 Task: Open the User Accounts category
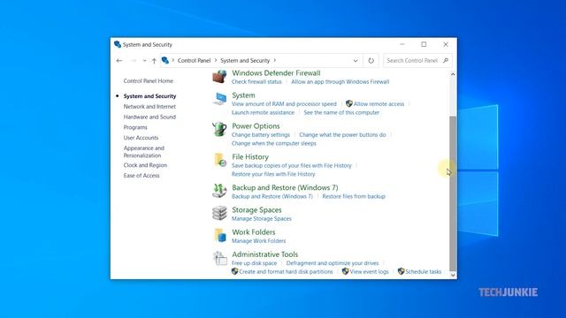141,138
